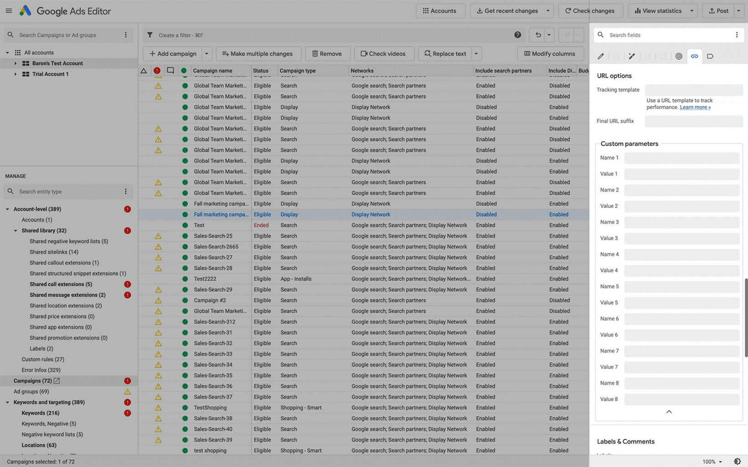
Task: Click the filter funnel icon
Action: pos(150,35)
